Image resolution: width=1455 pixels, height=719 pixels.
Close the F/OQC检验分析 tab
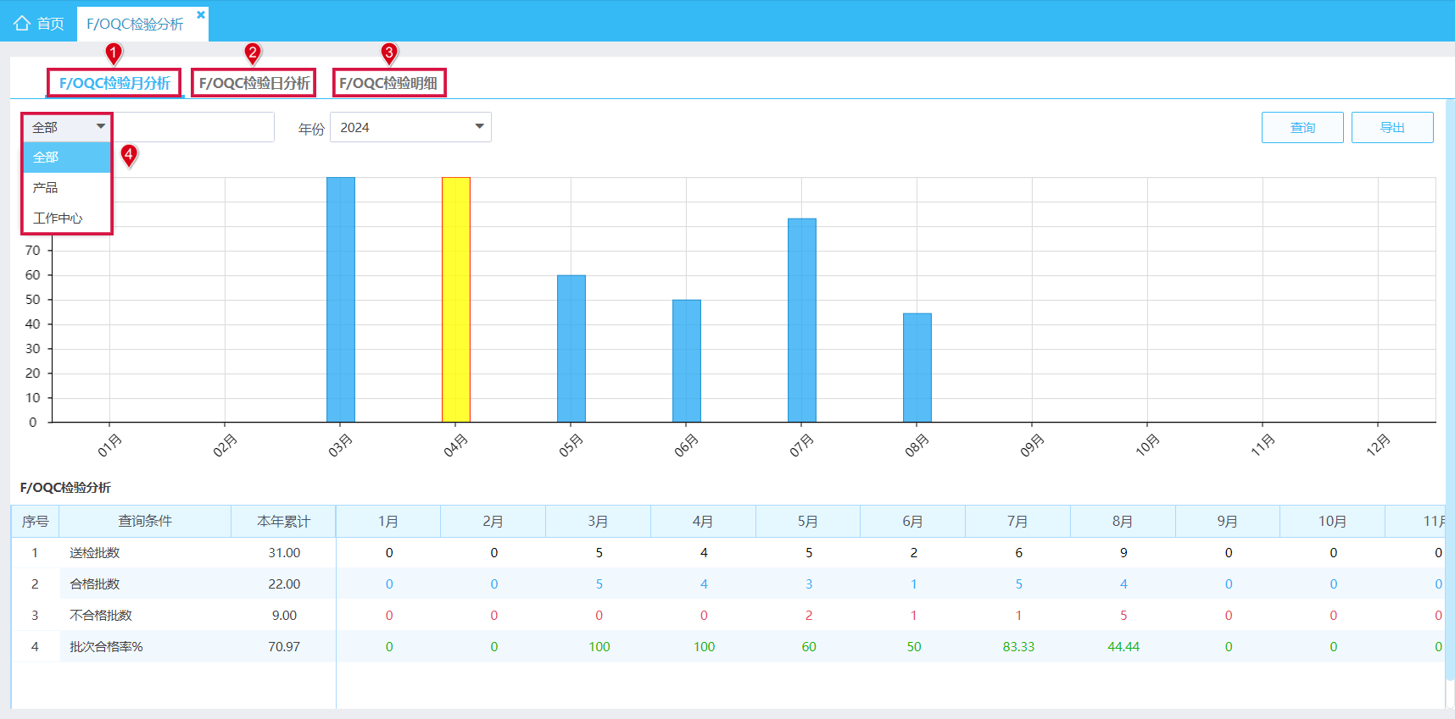201,14
